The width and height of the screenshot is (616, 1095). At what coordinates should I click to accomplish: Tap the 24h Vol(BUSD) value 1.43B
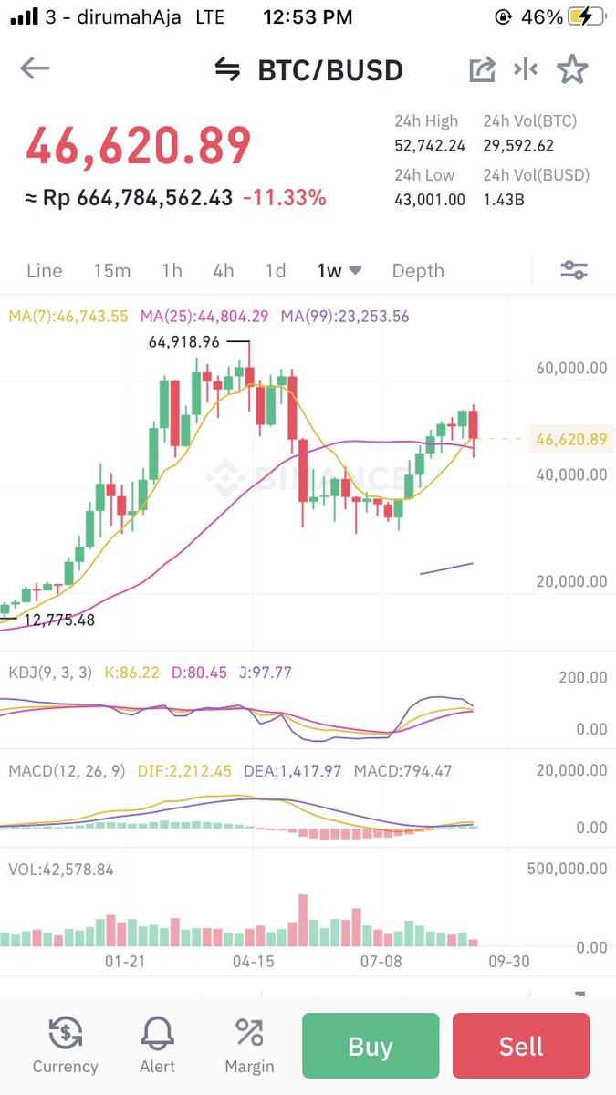point(504,200)
